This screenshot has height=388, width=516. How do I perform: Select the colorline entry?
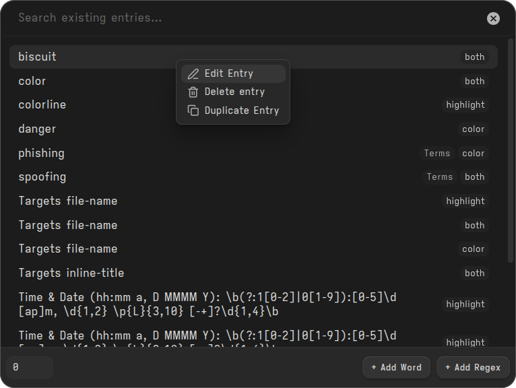pyautogui.click(x=253, y=105)
